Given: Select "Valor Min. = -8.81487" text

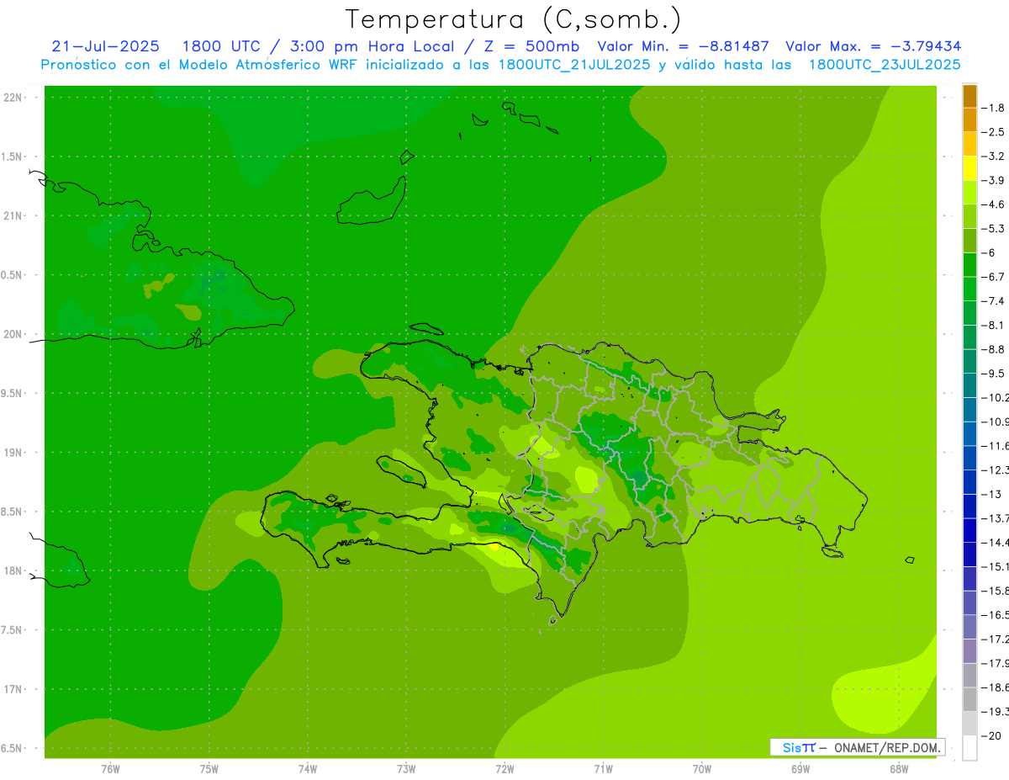Looking at the screenshot, I should (683, 46).
